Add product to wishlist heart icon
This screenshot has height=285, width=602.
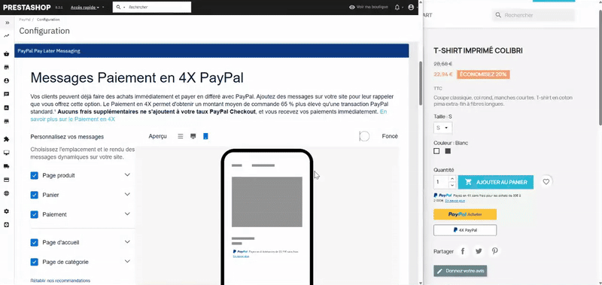coord(546,182)
